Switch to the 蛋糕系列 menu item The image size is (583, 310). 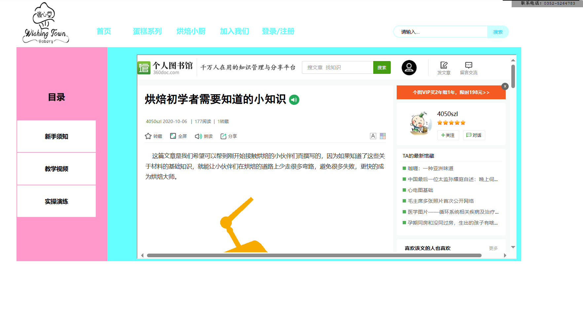147,31
